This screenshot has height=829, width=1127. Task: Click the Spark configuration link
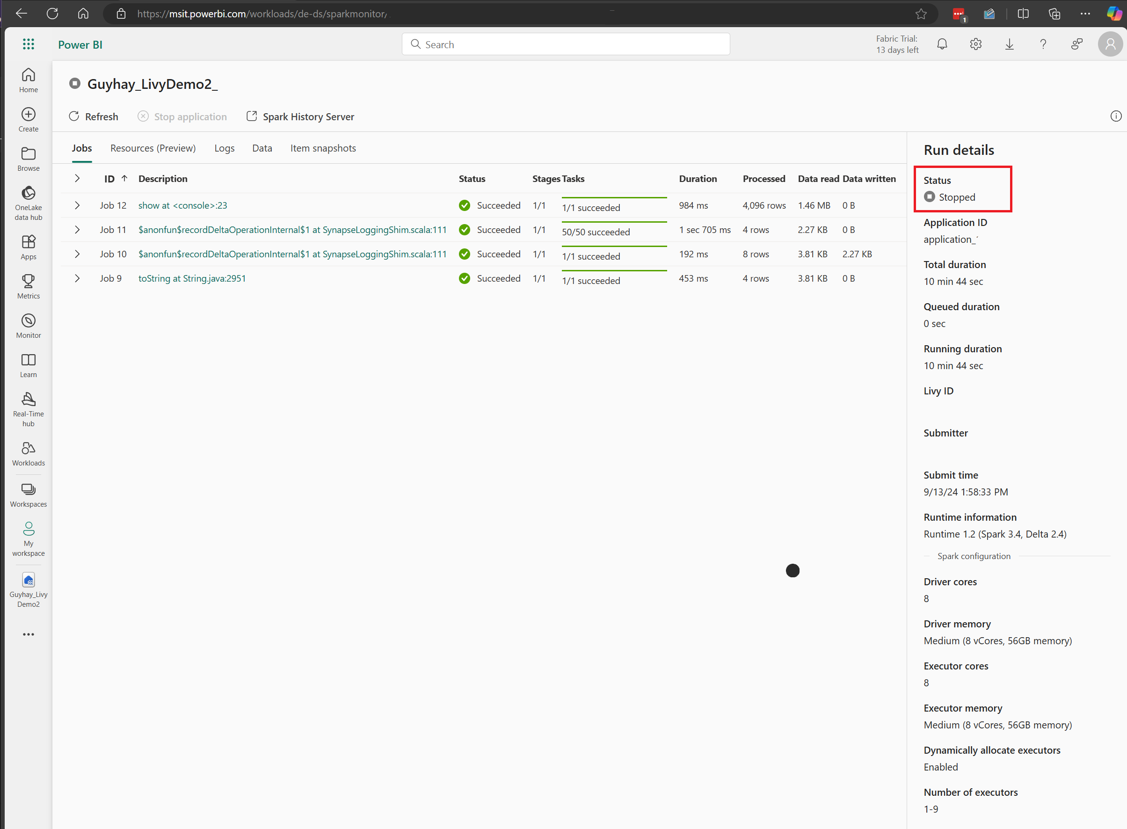pyautogui.click(x=974, y=556)
